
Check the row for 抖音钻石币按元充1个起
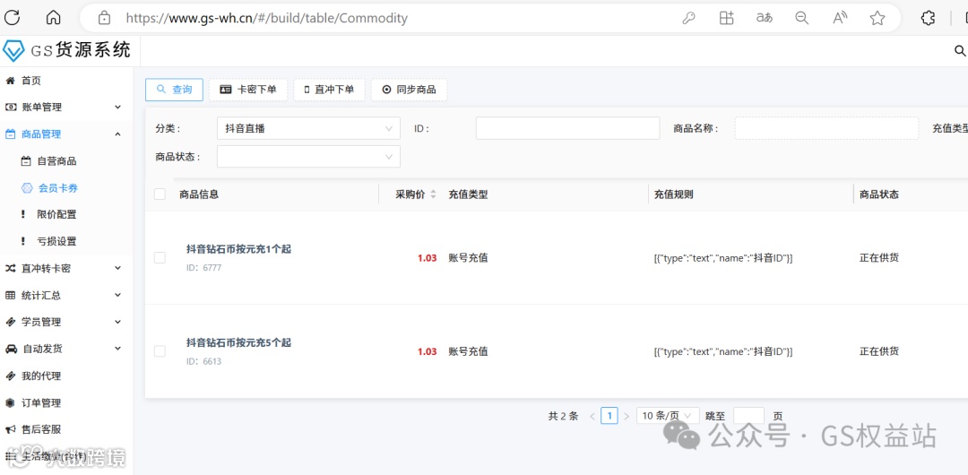(x=160, y=257)
